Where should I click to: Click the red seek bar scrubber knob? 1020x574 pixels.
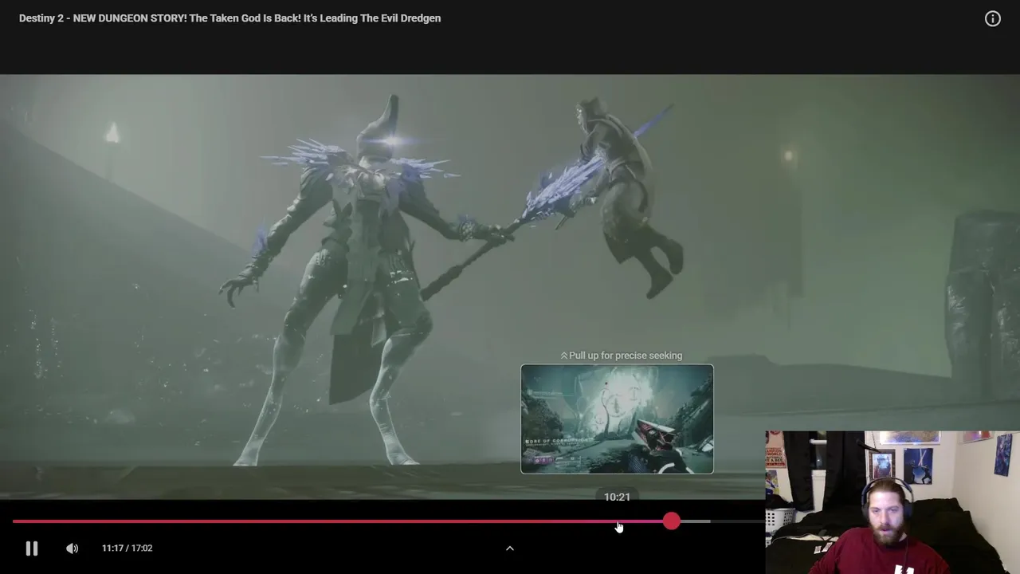point(672,521)
